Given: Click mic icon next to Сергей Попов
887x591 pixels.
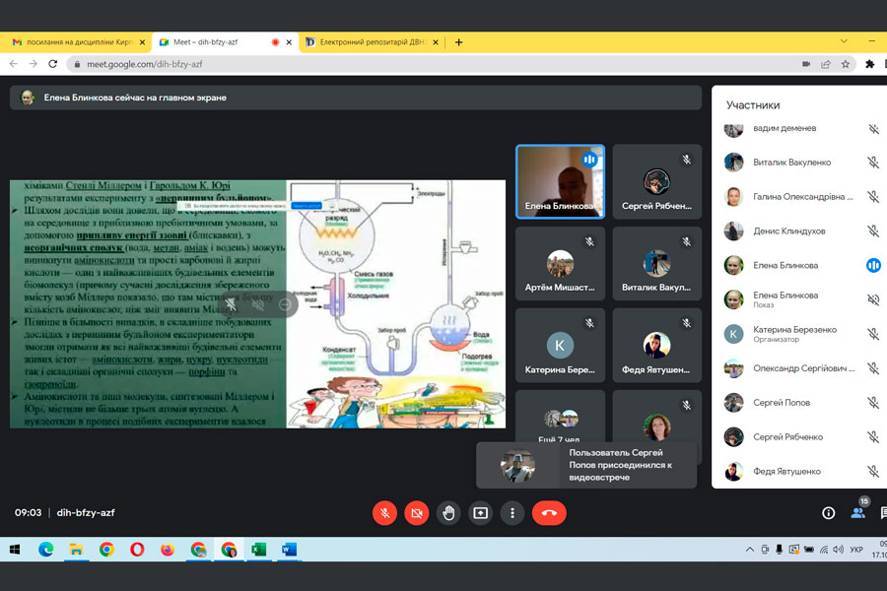Looking at the screenshot, I should 873,403.
